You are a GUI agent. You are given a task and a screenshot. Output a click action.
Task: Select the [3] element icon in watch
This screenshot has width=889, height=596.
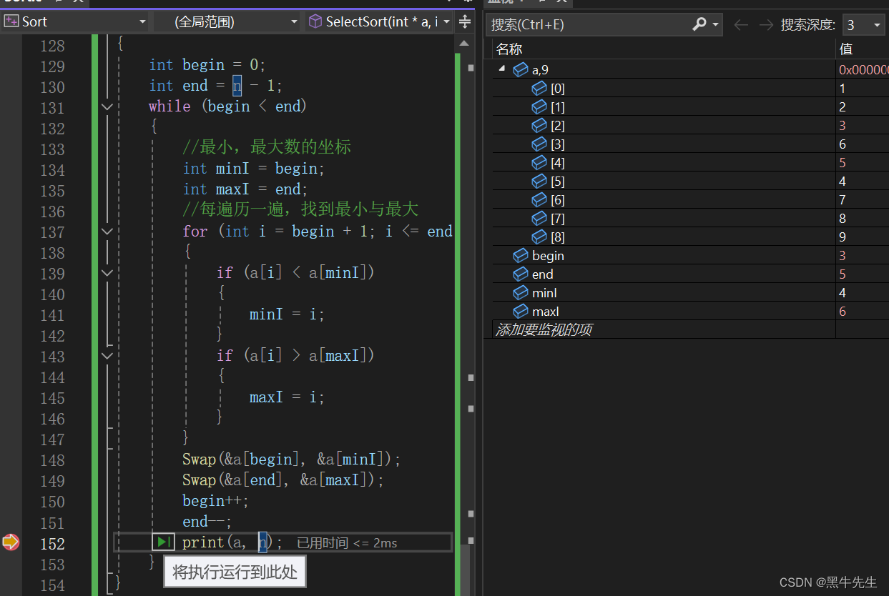539,144
